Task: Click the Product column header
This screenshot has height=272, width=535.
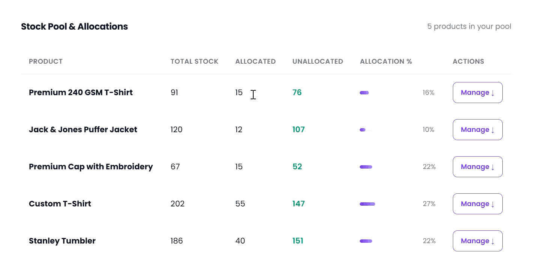Action: [x=46, y=61]
